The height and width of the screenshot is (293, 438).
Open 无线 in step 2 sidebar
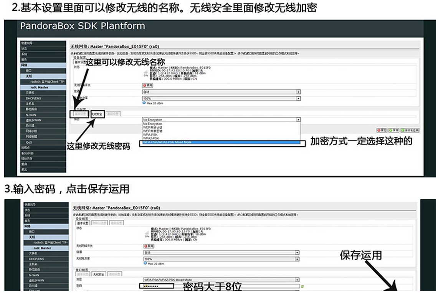pos(43,76)
